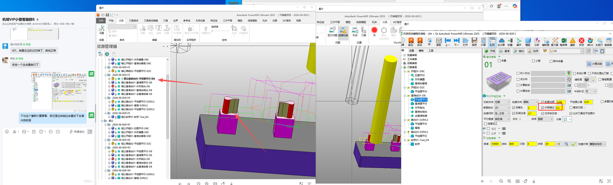
Task: Toggle the 轮廓光顺 checkbox
Action: (543, 102)
